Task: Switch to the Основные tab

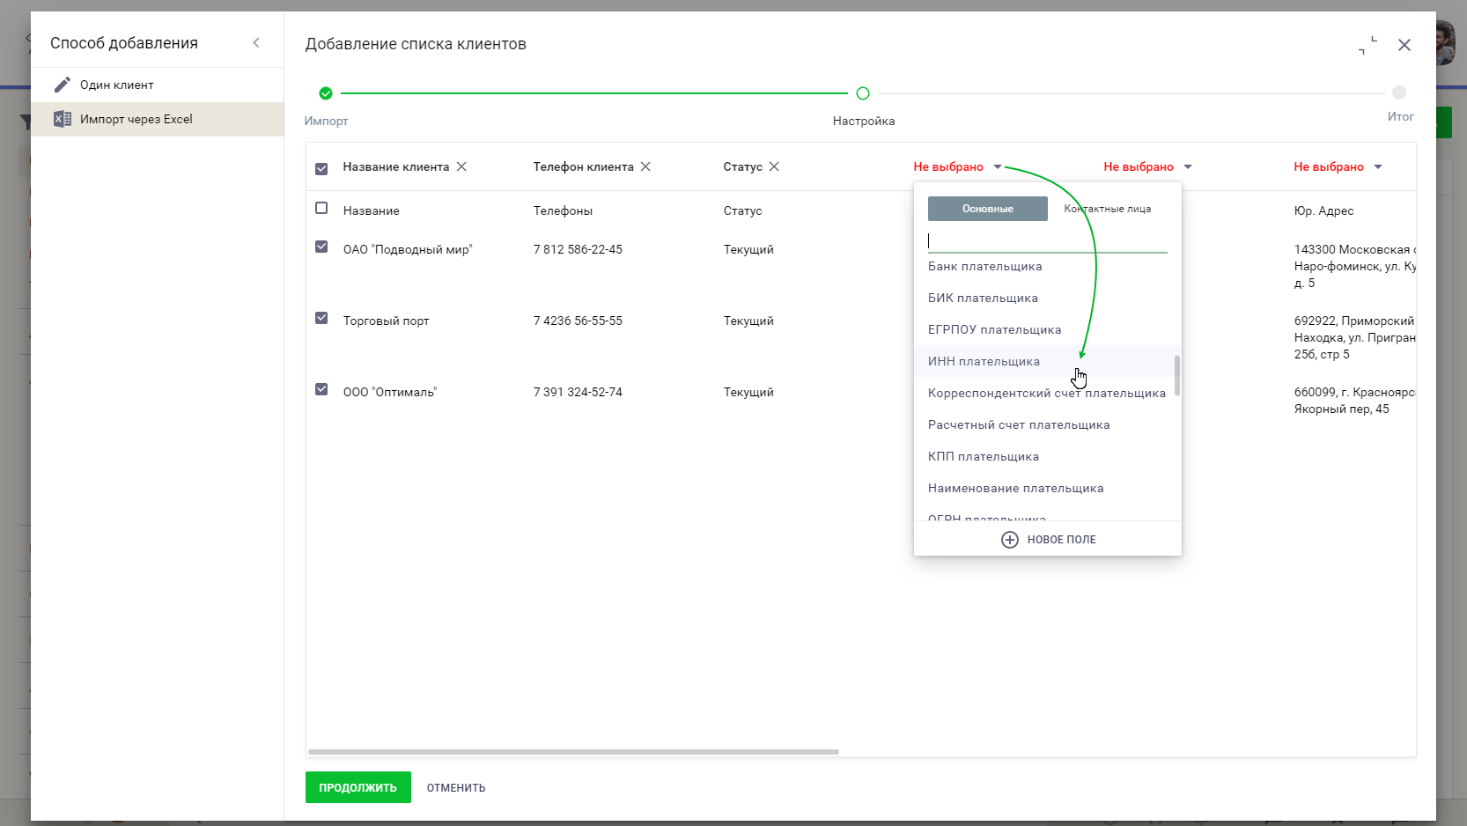Action: (988, 209)
